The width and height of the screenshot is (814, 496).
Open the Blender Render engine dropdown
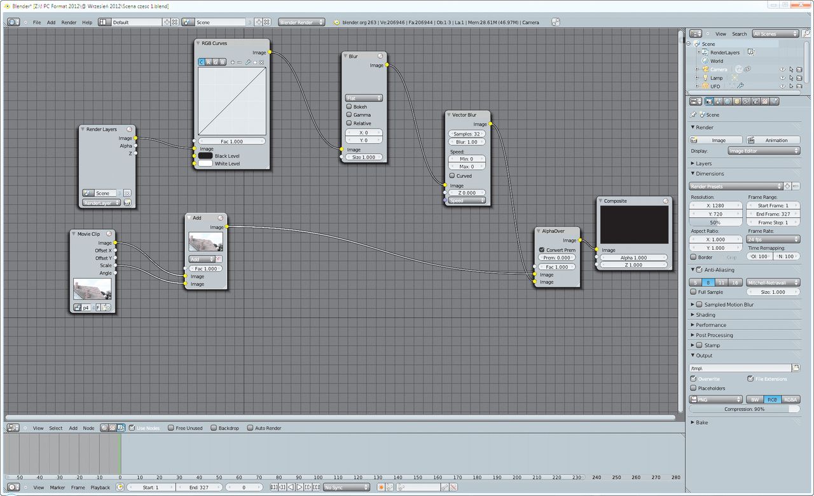click(301, 22)
